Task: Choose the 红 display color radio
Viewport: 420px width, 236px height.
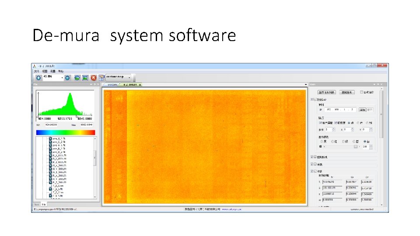Action: pyautogui.click(x=332, y=141)
